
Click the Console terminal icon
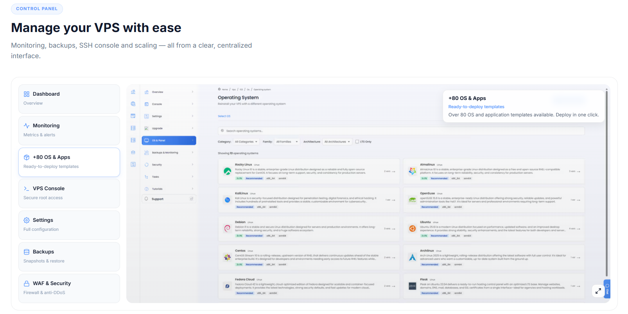147,104
